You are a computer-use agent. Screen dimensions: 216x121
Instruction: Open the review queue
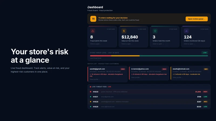(x=197, y=19)
